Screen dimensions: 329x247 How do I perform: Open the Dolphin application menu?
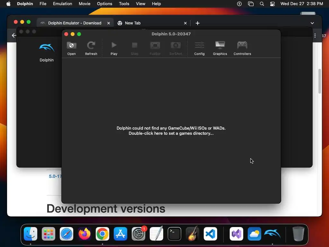pyautogui.click(x=25, y=4)
